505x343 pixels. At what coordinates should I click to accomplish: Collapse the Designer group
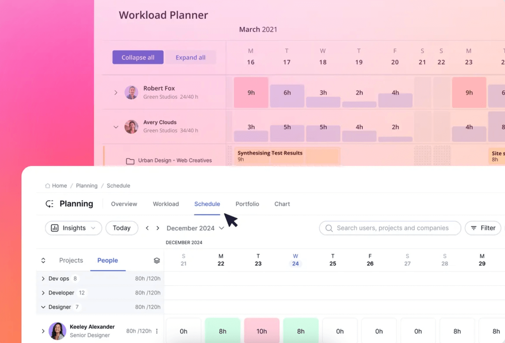(x=43, y=307)
